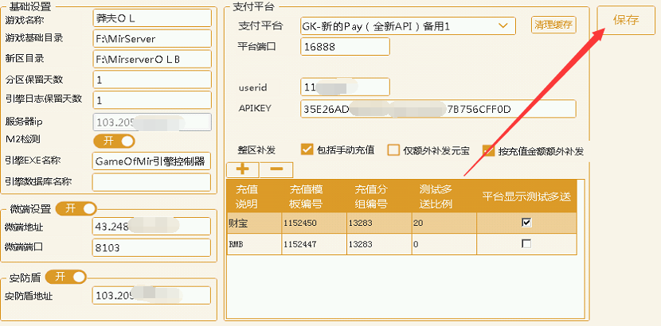The image size is (661, 326).
Task: Click the 游戏名称 input field
Action: pos(151,17)
